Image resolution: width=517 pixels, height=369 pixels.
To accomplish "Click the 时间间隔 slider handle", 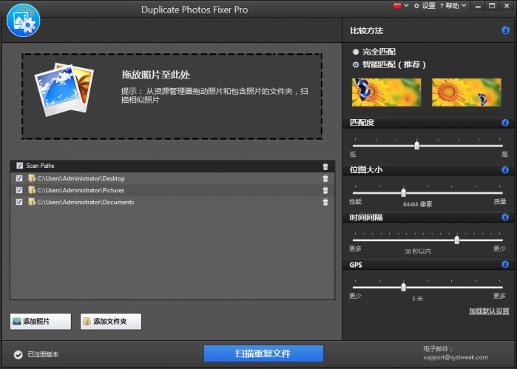I will 456,240.
